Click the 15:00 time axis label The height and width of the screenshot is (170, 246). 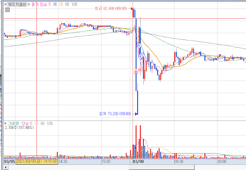pyautogui.click(x=106, y=162)
